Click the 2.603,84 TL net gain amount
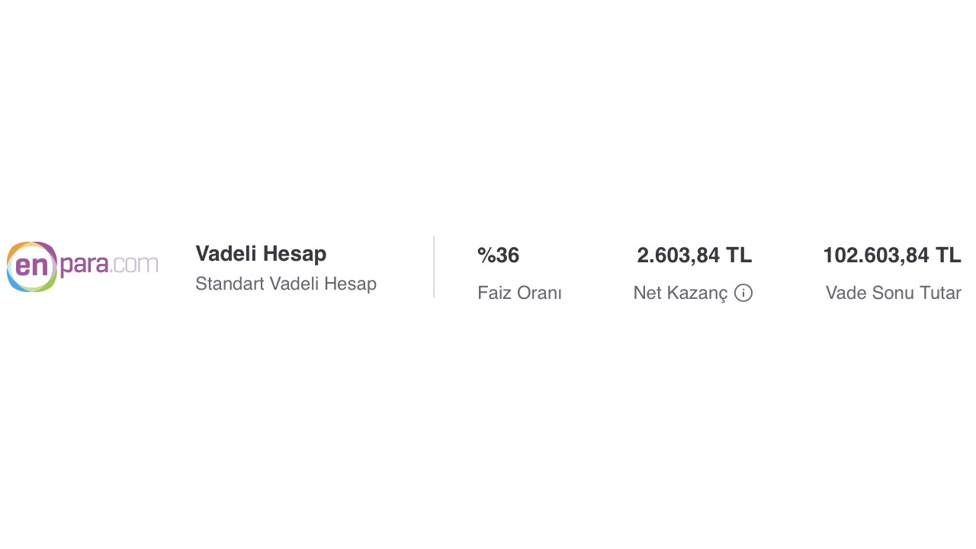Viewport: 976px width, 549px height. coord(694,255)
